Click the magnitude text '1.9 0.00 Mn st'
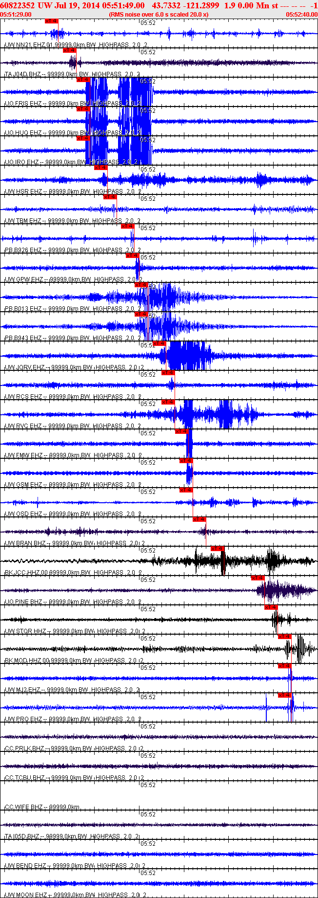Screen dimensions: 318x898 [x=251, y=5]
